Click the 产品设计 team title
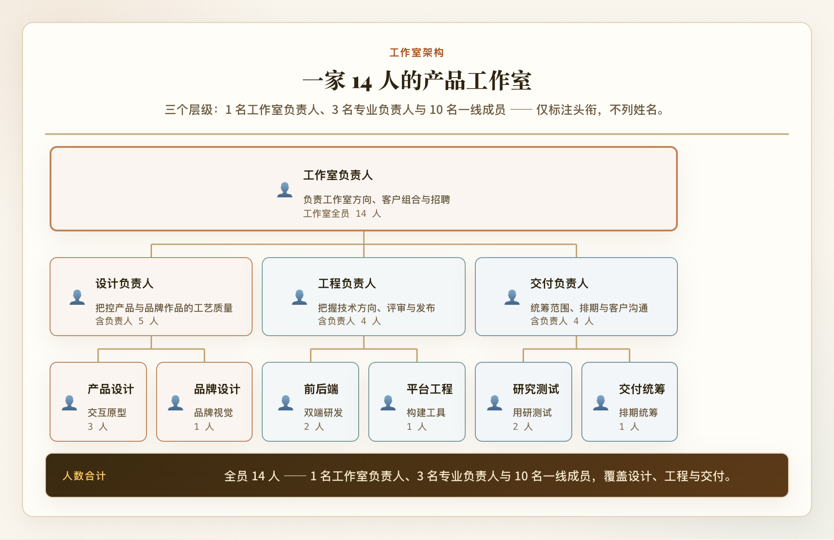Screen dimensions: 834x540 [111, 389]
